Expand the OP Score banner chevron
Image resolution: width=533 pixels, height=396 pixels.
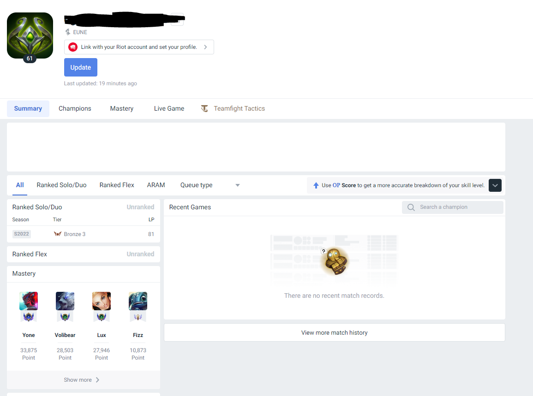point(495,185)
